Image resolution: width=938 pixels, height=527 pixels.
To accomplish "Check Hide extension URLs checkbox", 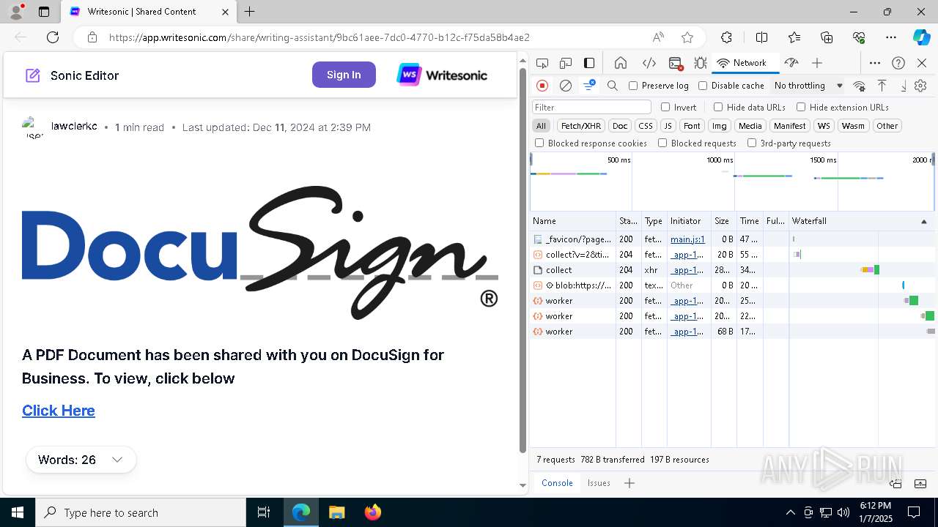I will click(x=801, y=107).
